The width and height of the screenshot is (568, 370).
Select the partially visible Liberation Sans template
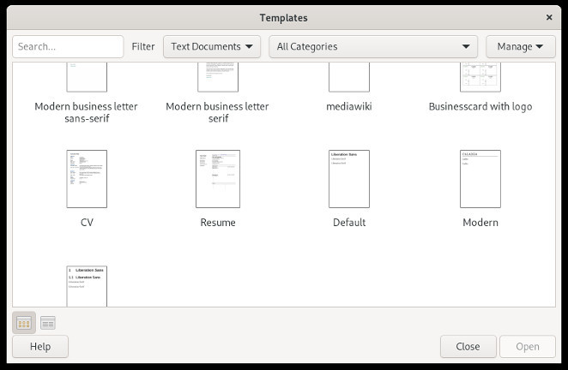point(87,286)
